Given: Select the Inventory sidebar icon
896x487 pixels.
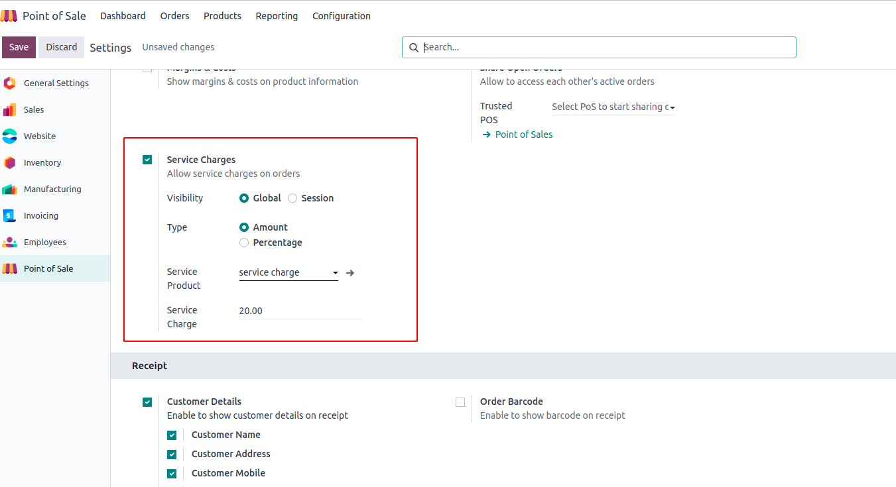Looking at the screenshot, I should tap(9, 163).
